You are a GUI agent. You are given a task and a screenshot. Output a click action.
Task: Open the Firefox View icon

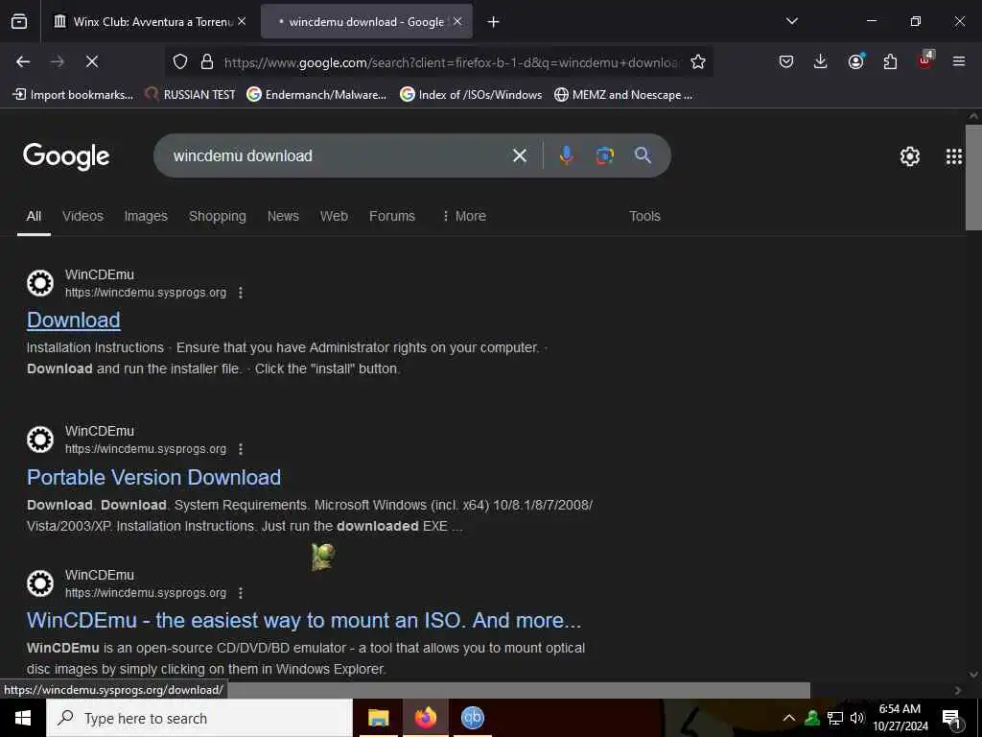pyautogui.click(x=19, y=22)
